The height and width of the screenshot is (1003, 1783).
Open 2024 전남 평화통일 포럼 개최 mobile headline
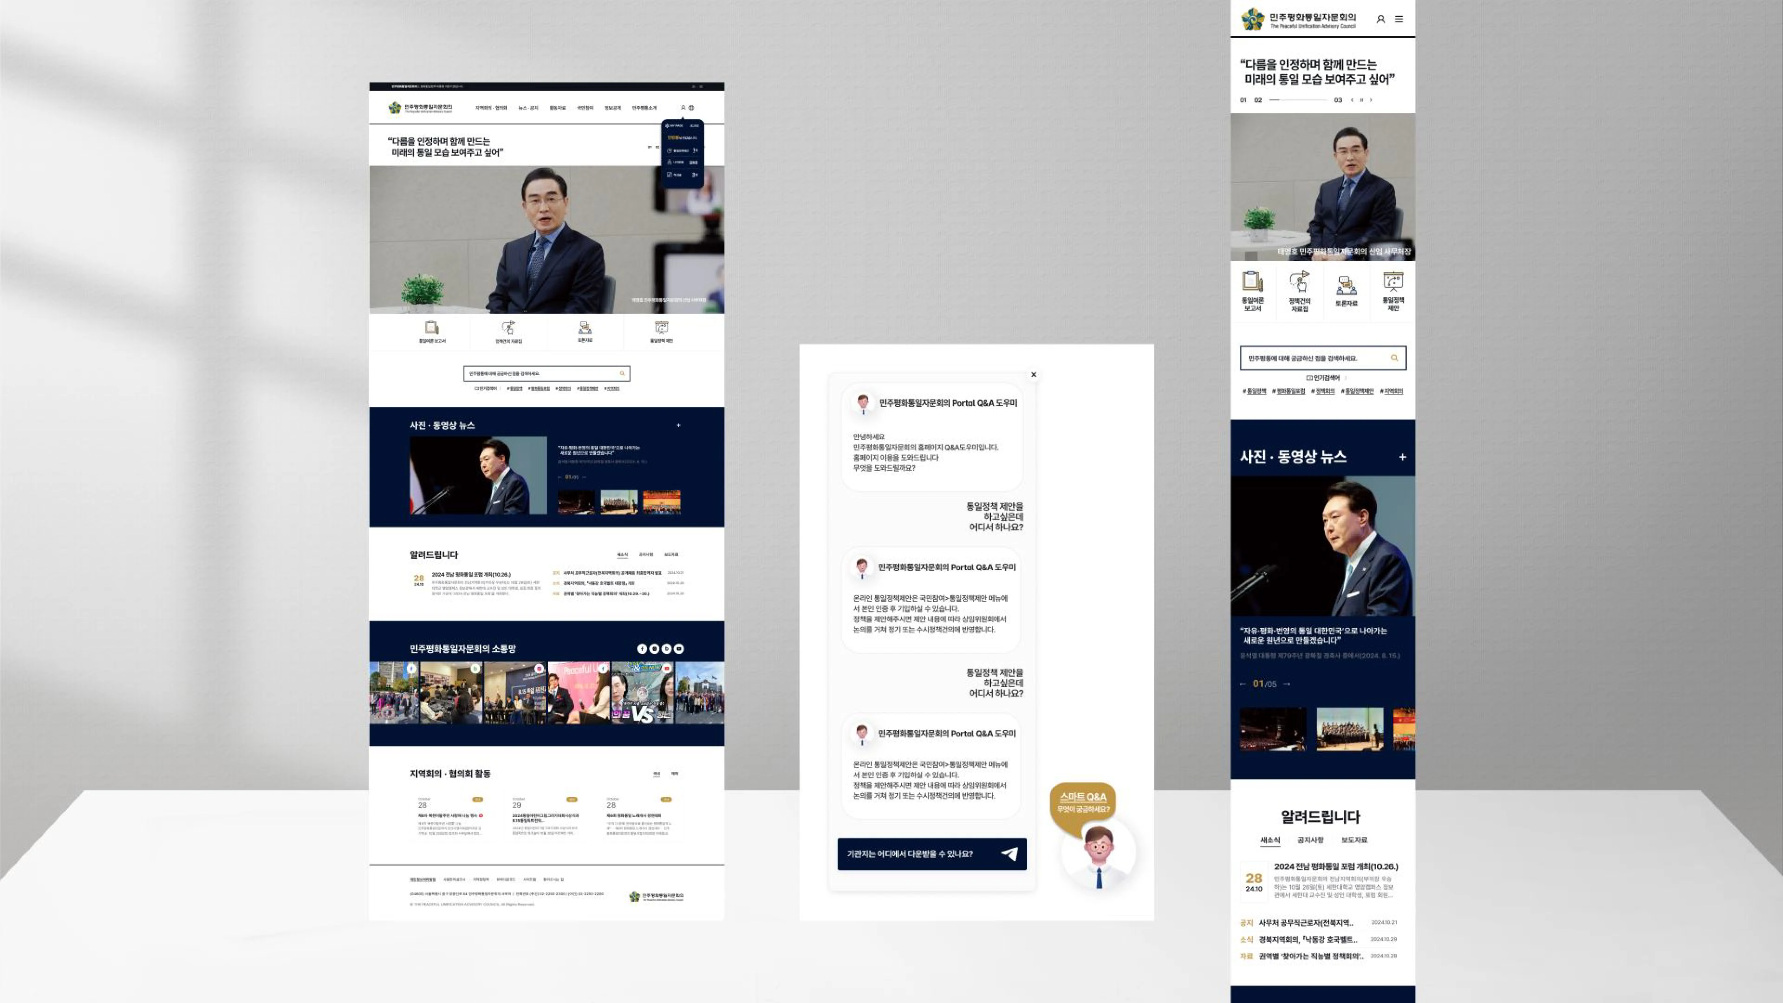tap(1336, 866)
